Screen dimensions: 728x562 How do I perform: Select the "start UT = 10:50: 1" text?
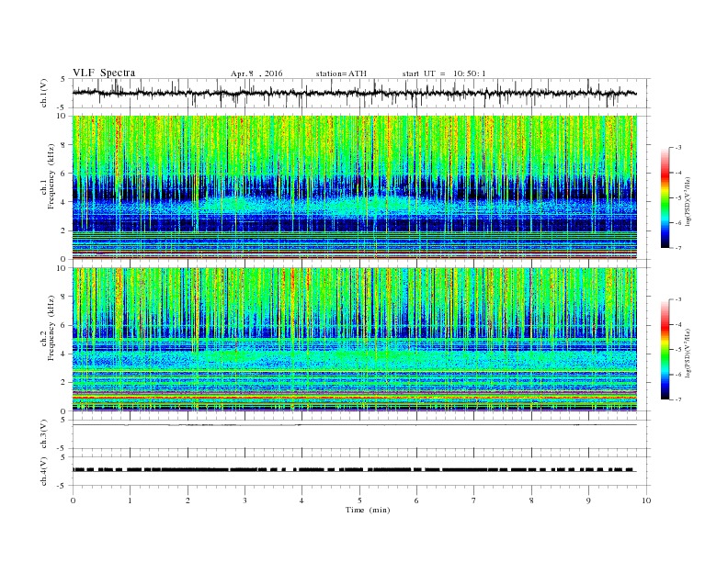(x=444, y=73)
